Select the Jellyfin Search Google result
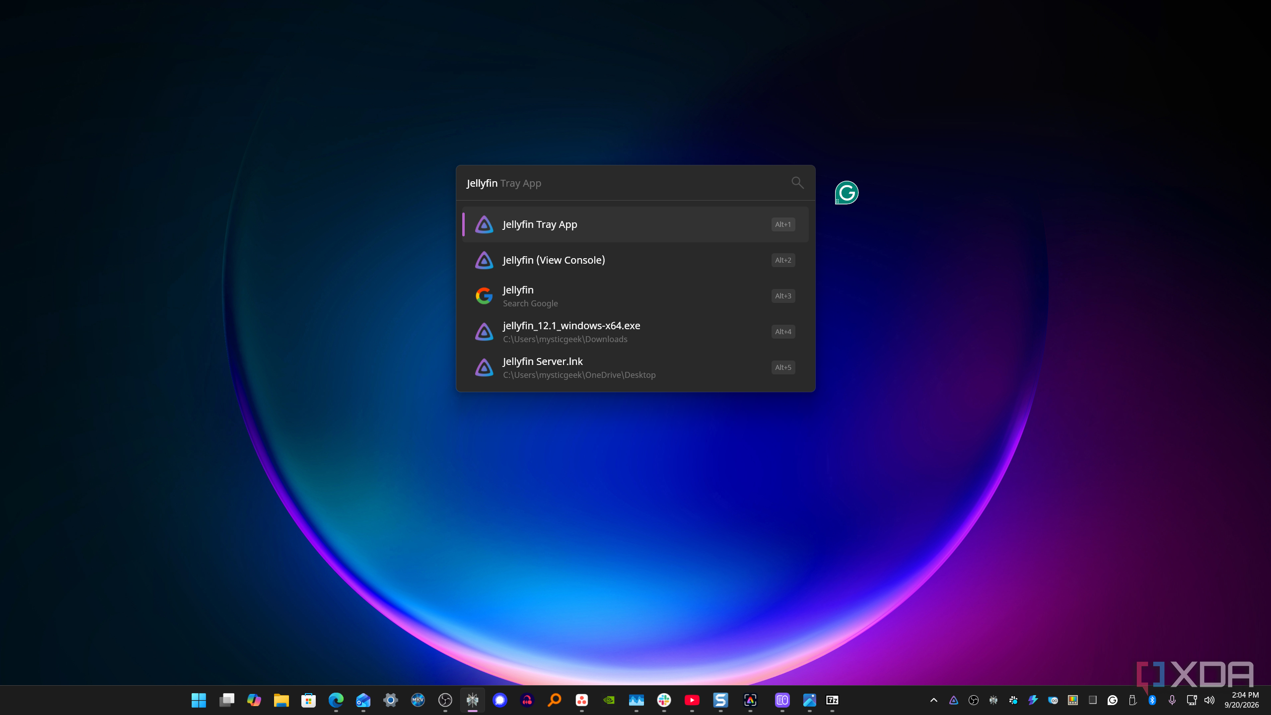Viewport: 1271px width, 715px height. (635, 296)
